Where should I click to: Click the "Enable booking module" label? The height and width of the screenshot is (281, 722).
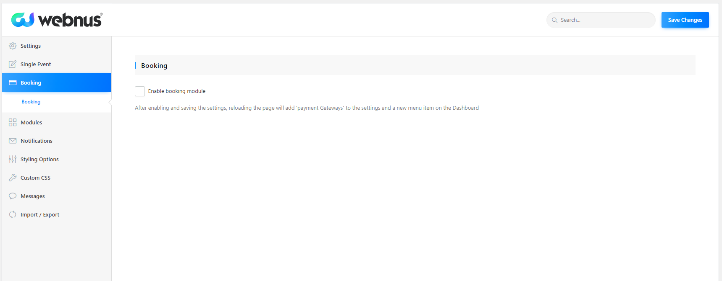(x=177, y=91)
